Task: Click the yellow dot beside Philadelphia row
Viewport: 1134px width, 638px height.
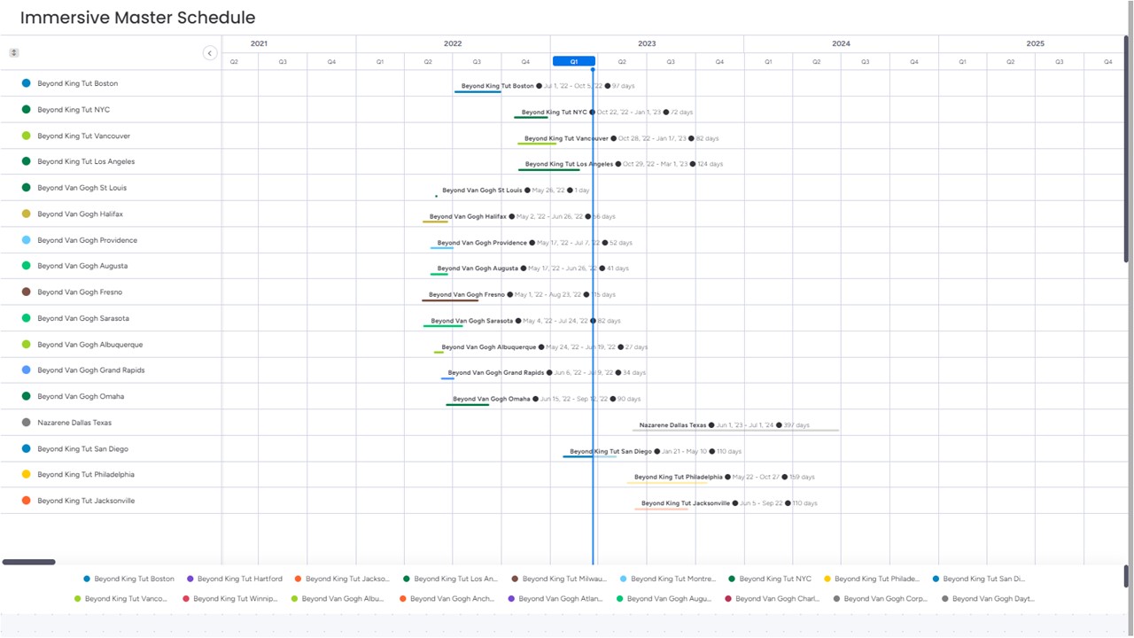Action: click(x=27, y=474)
